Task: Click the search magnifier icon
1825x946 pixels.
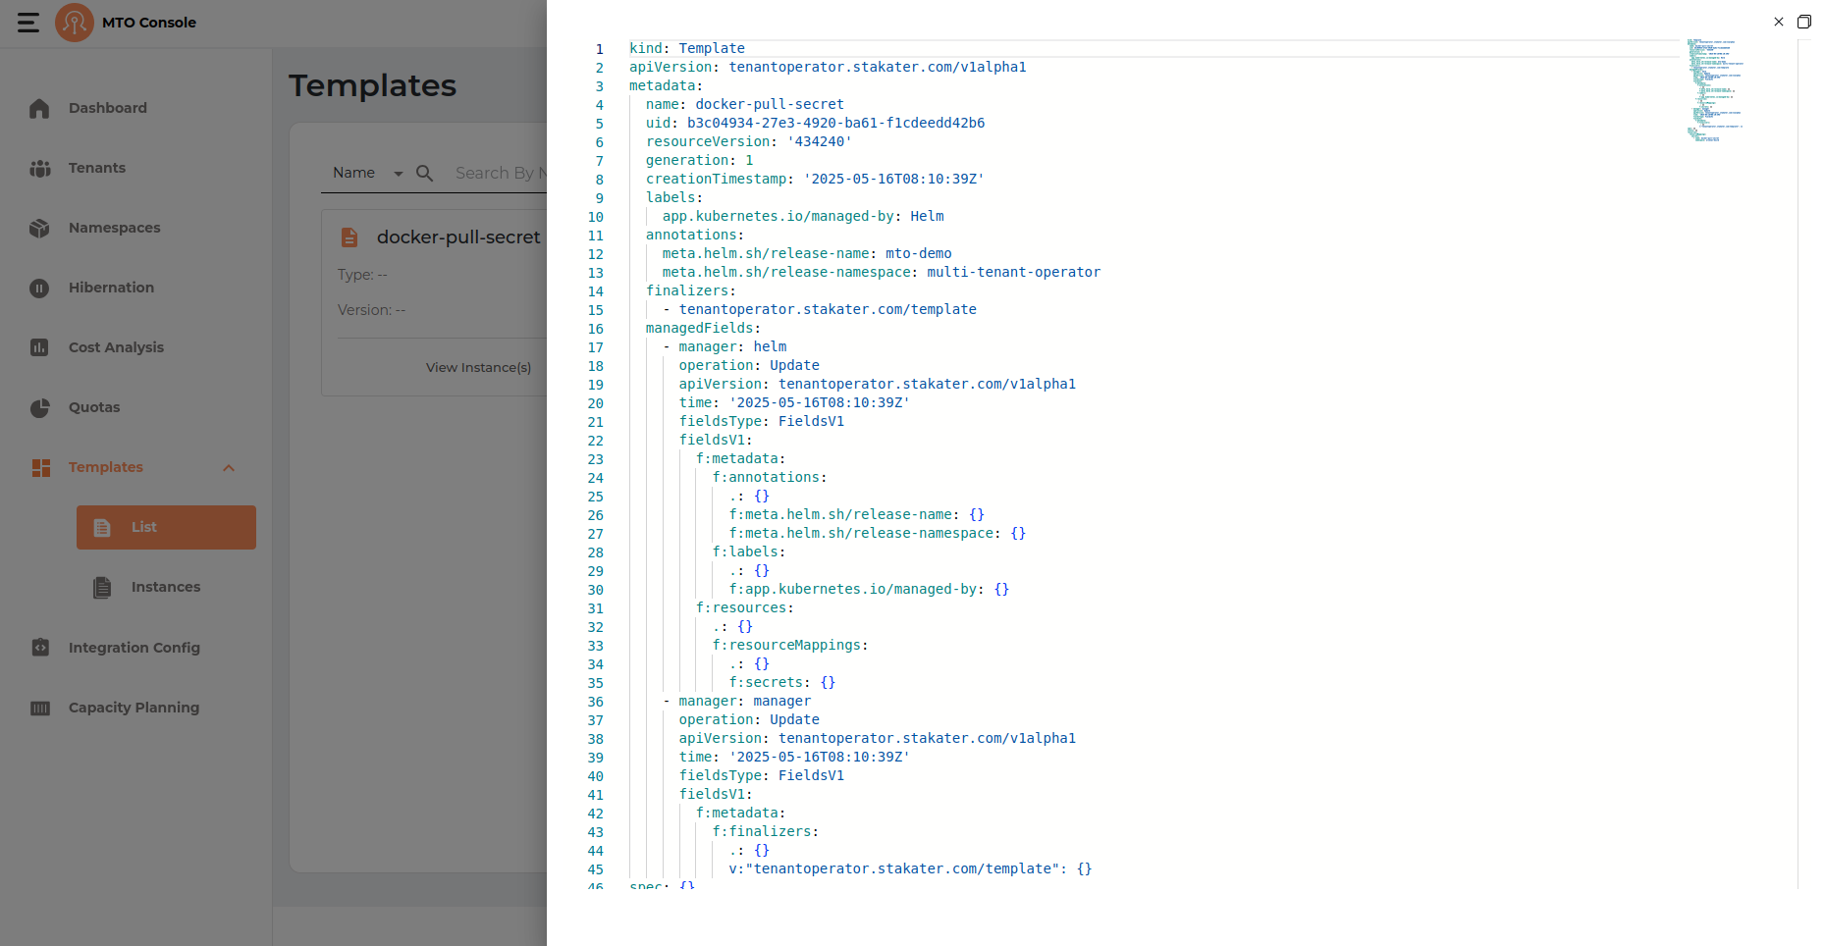Action: [x=425, y=174]
